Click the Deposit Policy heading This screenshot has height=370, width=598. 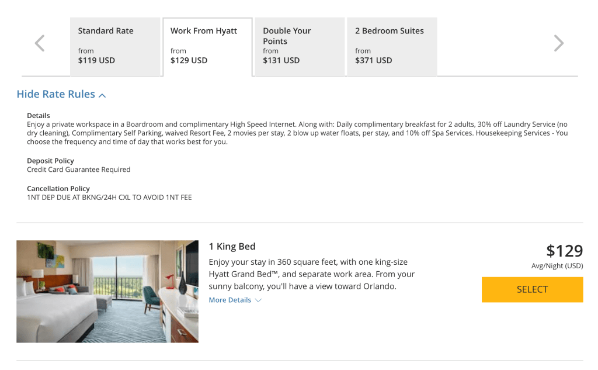50,161
